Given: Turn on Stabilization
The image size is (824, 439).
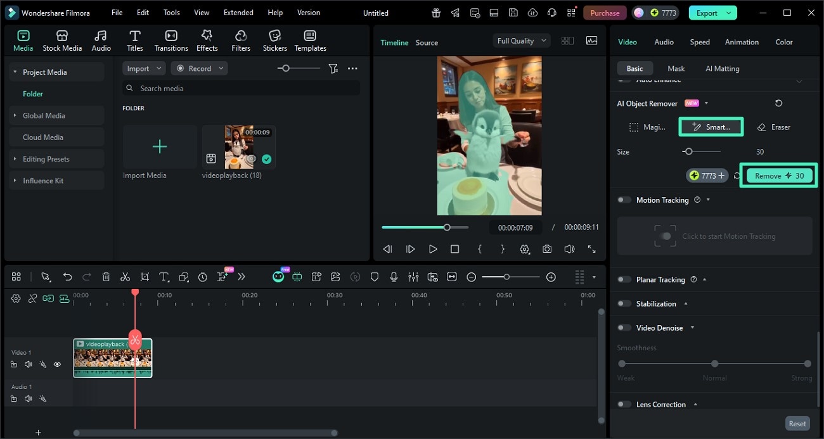Looking at the screenshot, I should tap(624, 303).
